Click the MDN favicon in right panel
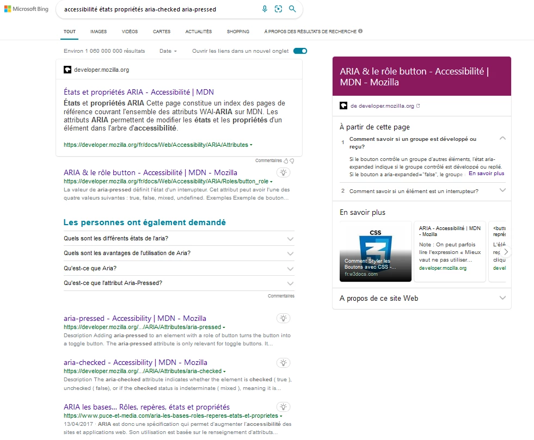 click(343, 106)
